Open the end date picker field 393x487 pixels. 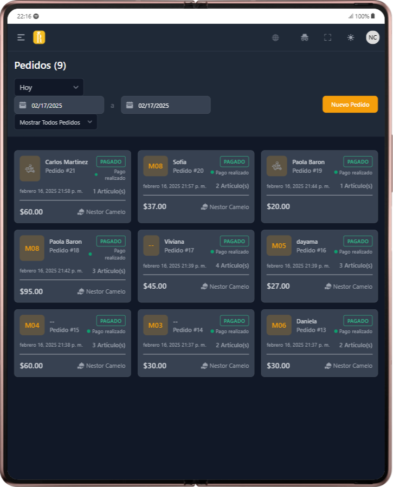[x=166, y=105]
